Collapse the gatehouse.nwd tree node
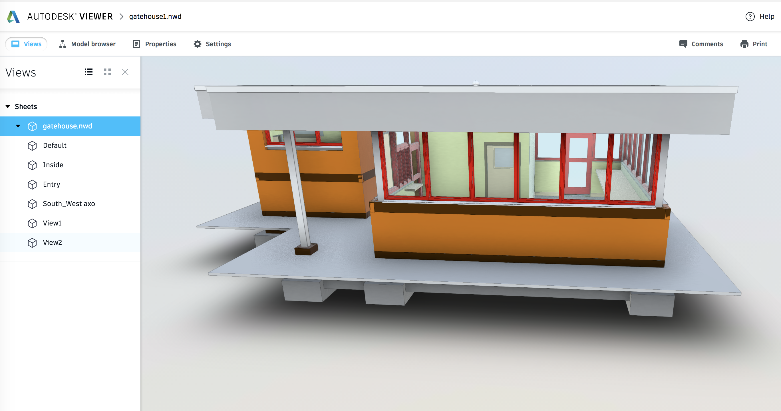The height and width of the screenshot is (411, 781). [19, 126]
